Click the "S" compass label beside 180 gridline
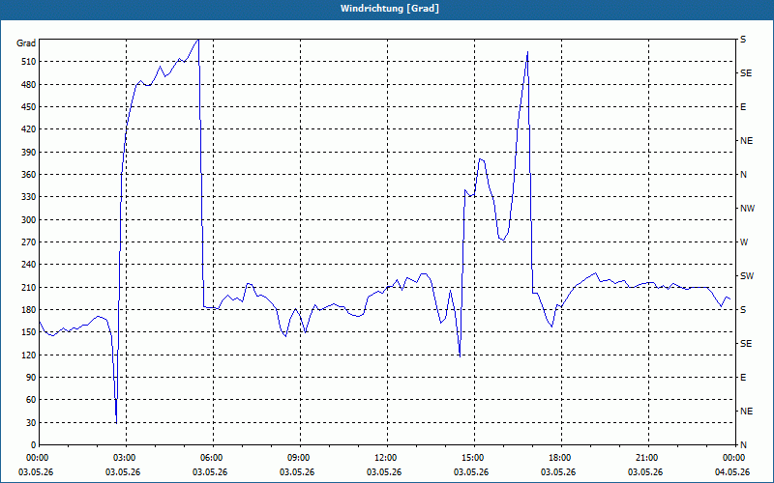Viewport: 774px width, 483px height. tap(743, 310)
